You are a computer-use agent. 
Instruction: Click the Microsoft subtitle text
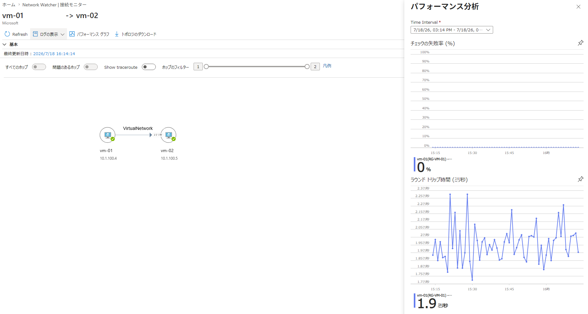click(10, 23)
